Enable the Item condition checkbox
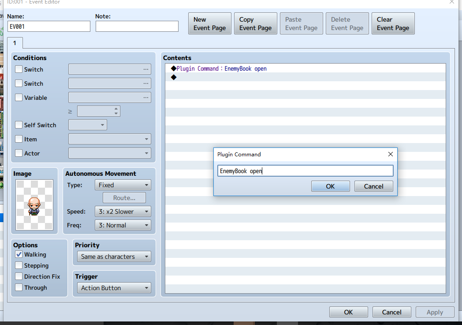This screenshot has width=462, height=325. (19, 139)
